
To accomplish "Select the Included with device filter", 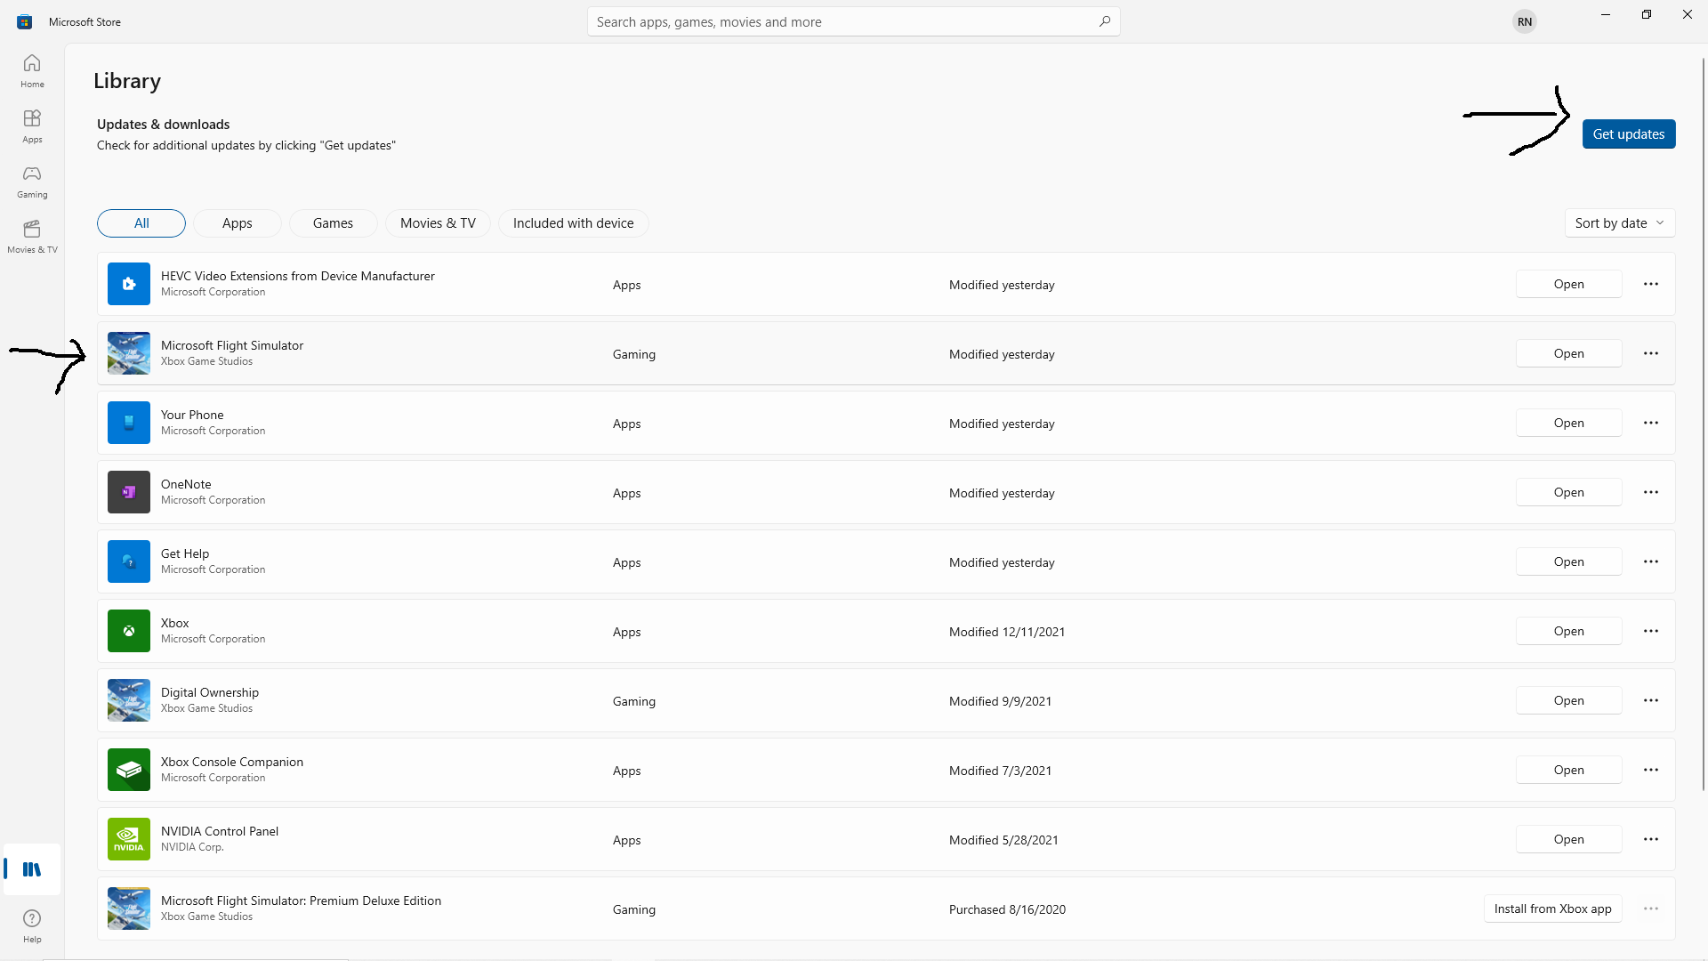I will pyautogui.click(x=574, y=223).
